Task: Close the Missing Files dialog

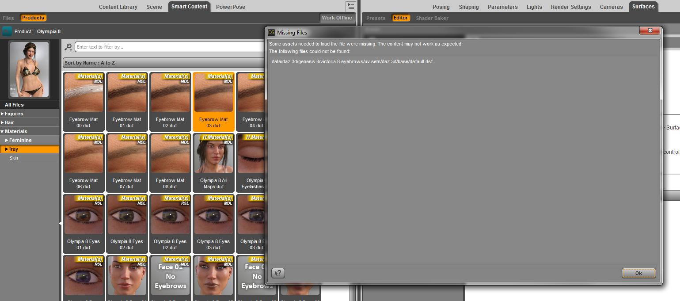Action: (650, 30)
